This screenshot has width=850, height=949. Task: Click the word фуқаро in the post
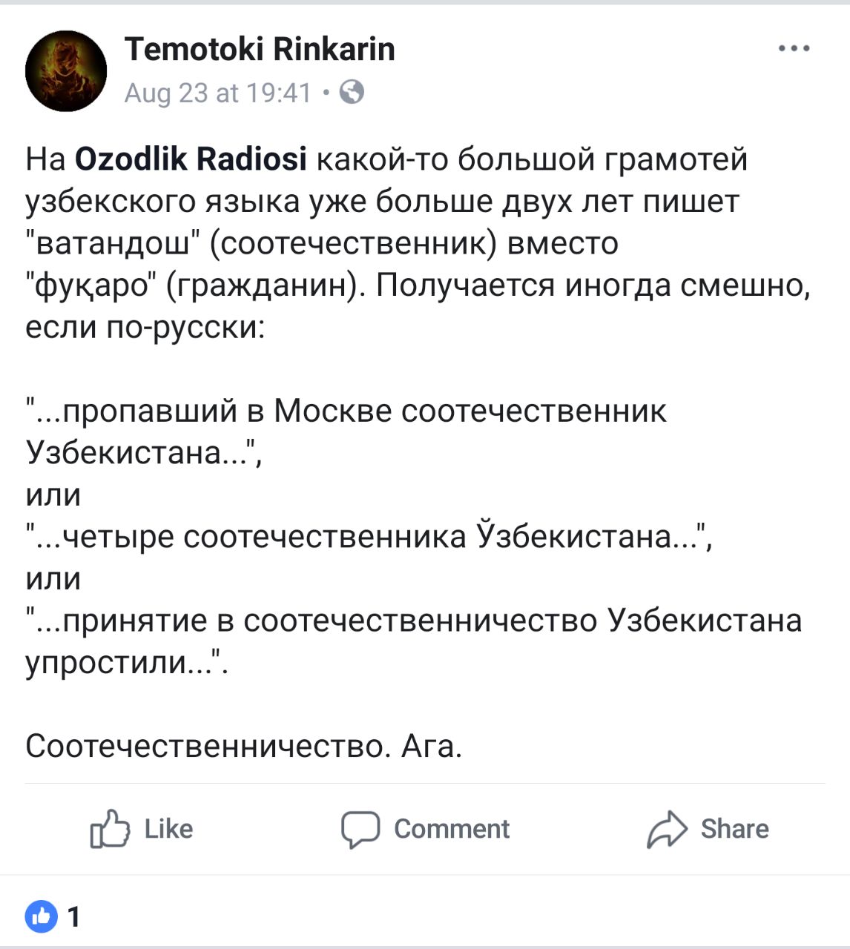[93, 285]
